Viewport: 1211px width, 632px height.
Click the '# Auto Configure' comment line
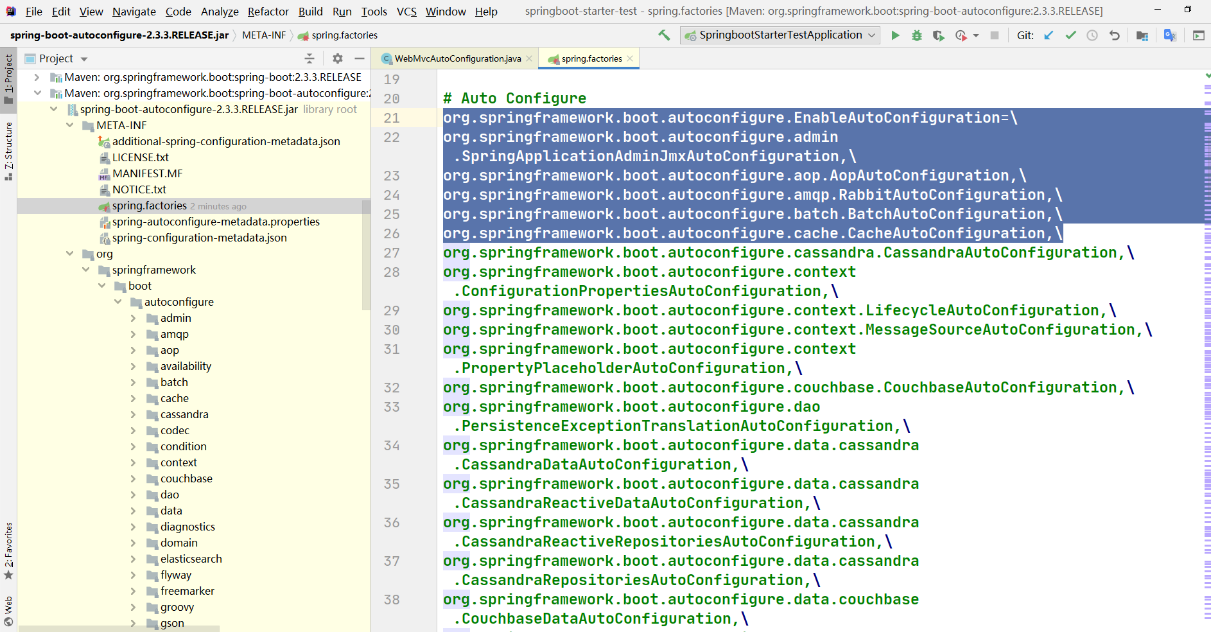(514, 98)
